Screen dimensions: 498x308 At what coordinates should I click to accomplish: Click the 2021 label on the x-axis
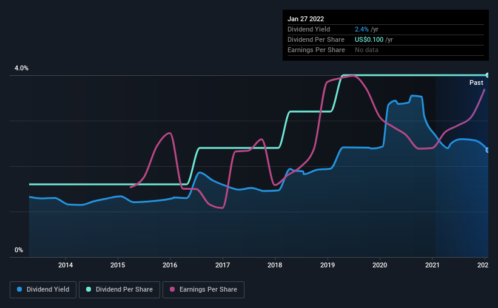pos(432,265)
